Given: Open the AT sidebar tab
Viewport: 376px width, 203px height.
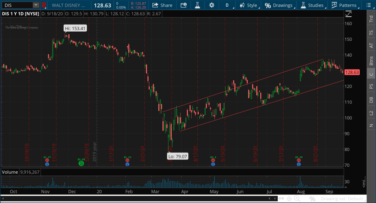Looking at the screenshot, I should tap(372, 46).
